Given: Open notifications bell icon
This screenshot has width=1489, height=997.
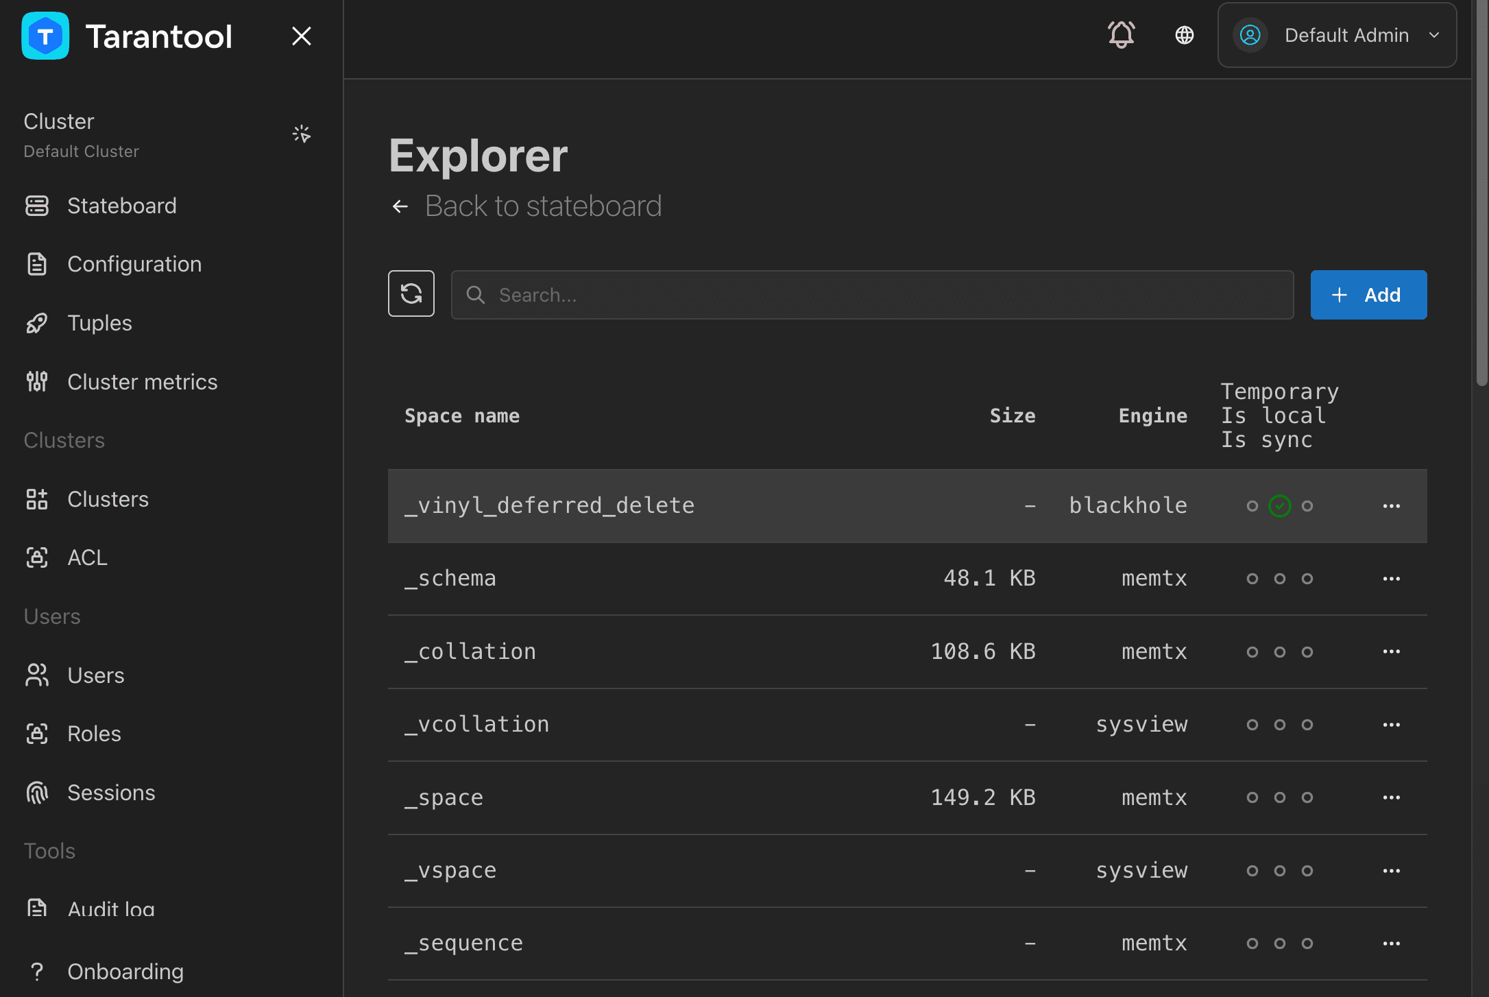Looking at the screenshot, I should tap(1122, 35).
